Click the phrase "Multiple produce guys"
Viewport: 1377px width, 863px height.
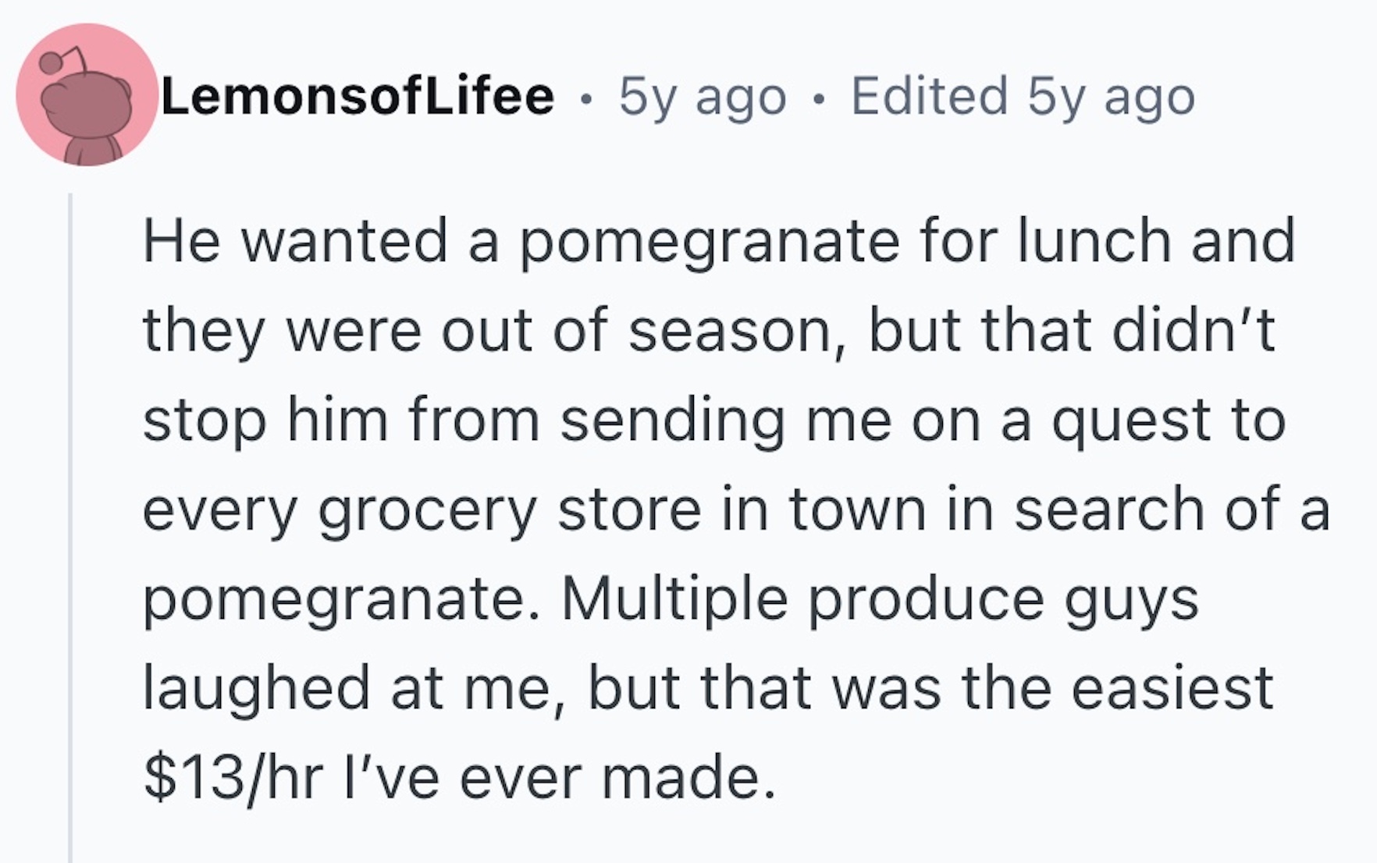880,599
